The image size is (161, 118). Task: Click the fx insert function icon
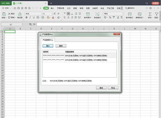(x=34, y=24)
